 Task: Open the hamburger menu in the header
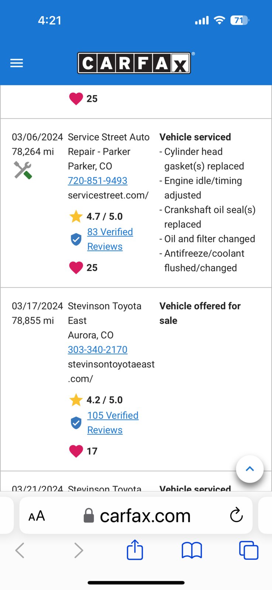17,63
